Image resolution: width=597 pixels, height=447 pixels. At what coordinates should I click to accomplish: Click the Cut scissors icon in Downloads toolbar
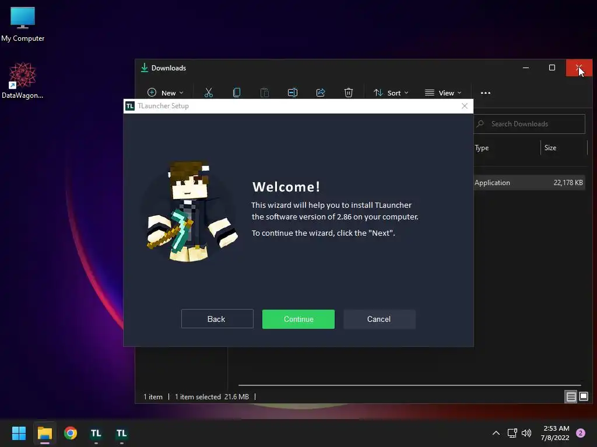pos(209,93)
